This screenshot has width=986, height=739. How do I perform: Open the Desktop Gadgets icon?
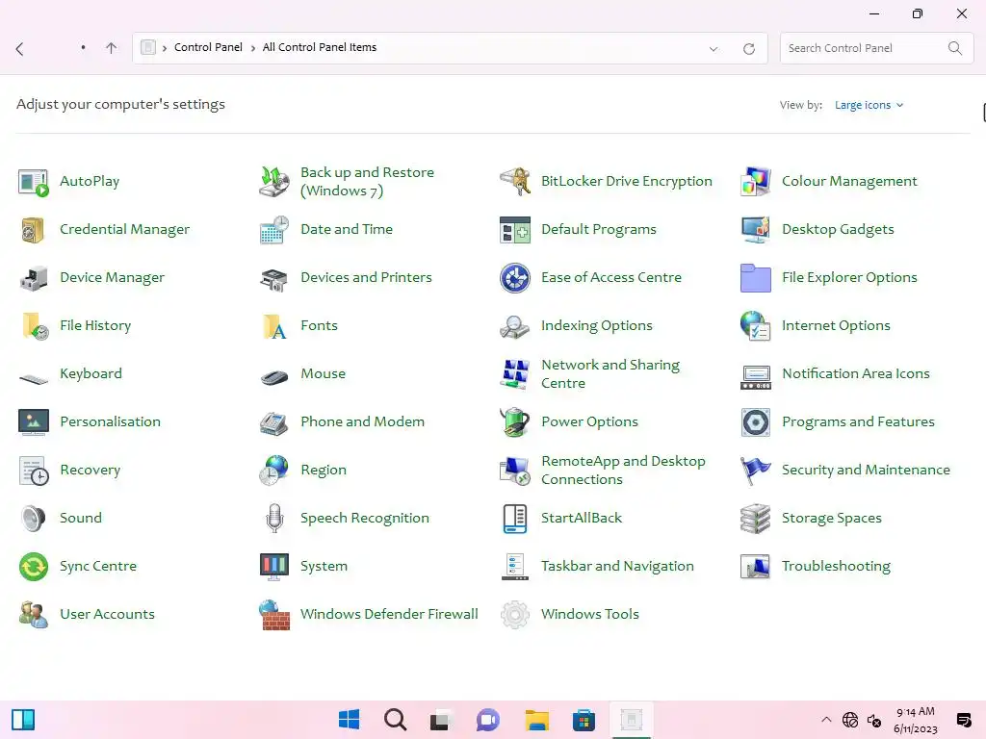[x=755, y=230]
